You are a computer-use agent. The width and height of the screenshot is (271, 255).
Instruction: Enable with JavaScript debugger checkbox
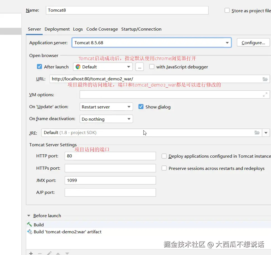click(152, 66)
